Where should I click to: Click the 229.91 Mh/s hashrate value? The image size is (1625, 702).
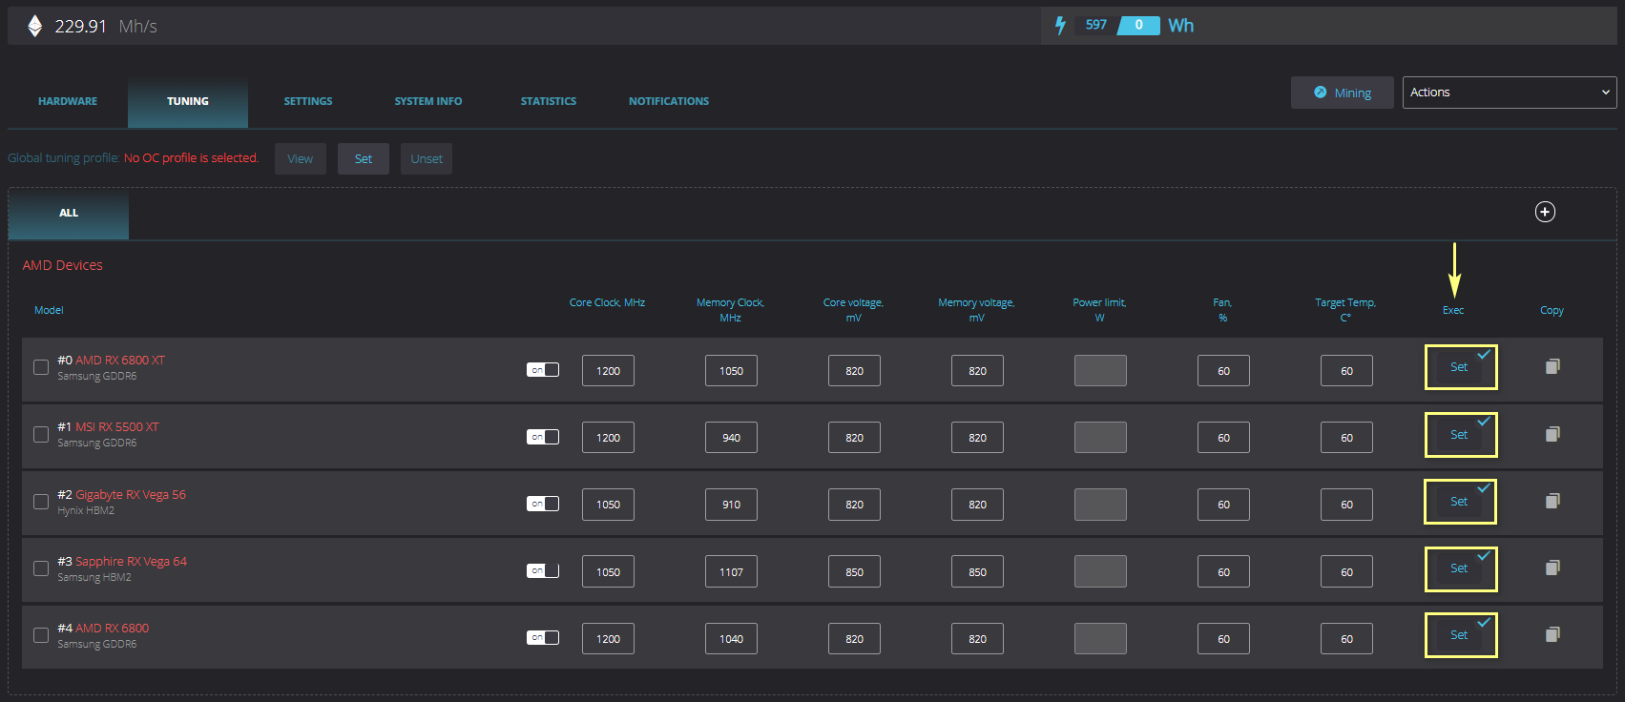106,26
